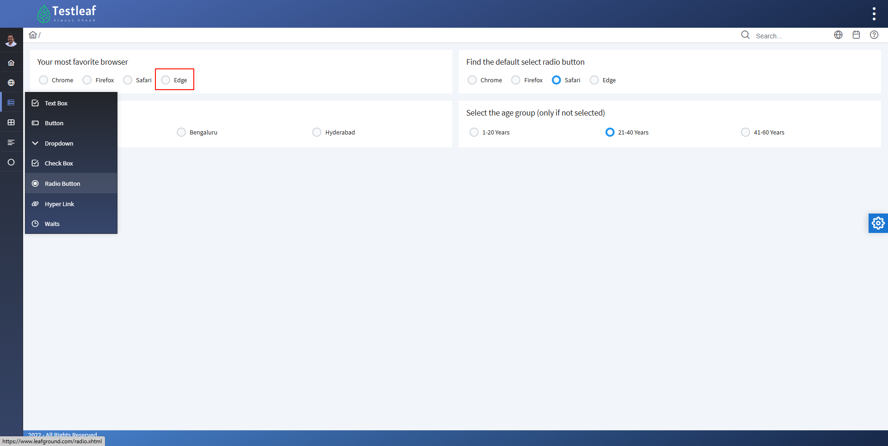Click the user avatar in sidebar
The image size is (888, 446).
tap(11, 41)
